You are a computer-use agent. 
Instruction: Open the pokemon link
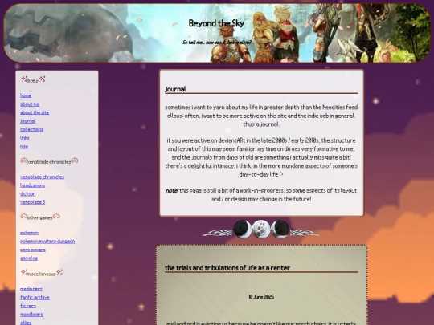coord(29,233)
